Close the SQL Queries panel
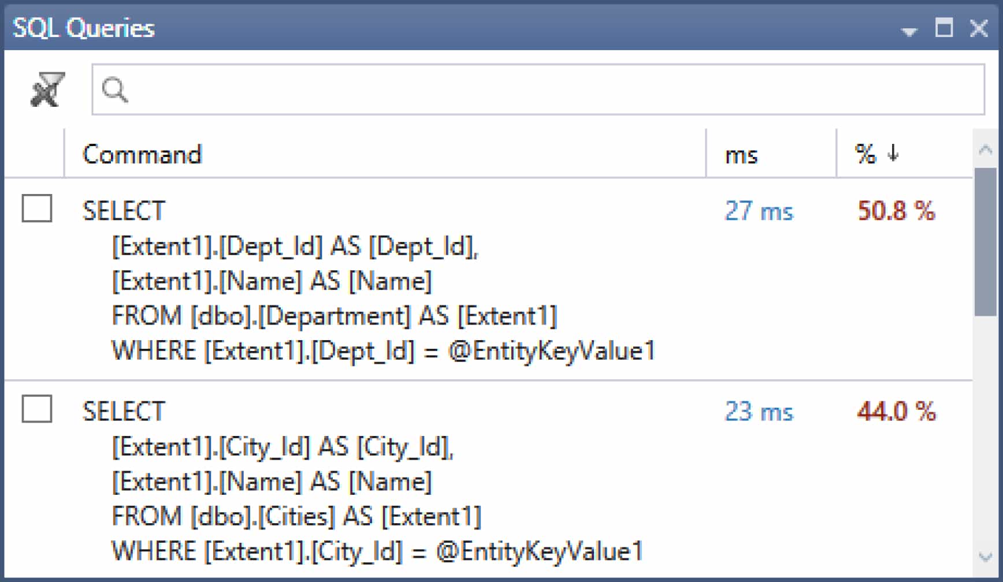This screenshot has width=1003, height=582. tap(979, 28)
